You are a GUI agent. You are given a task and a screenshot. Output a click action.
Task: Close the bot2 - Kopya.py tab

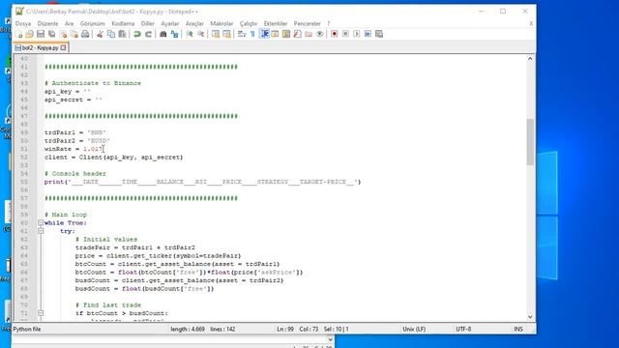pyautogui.click(x=63, y=47)
